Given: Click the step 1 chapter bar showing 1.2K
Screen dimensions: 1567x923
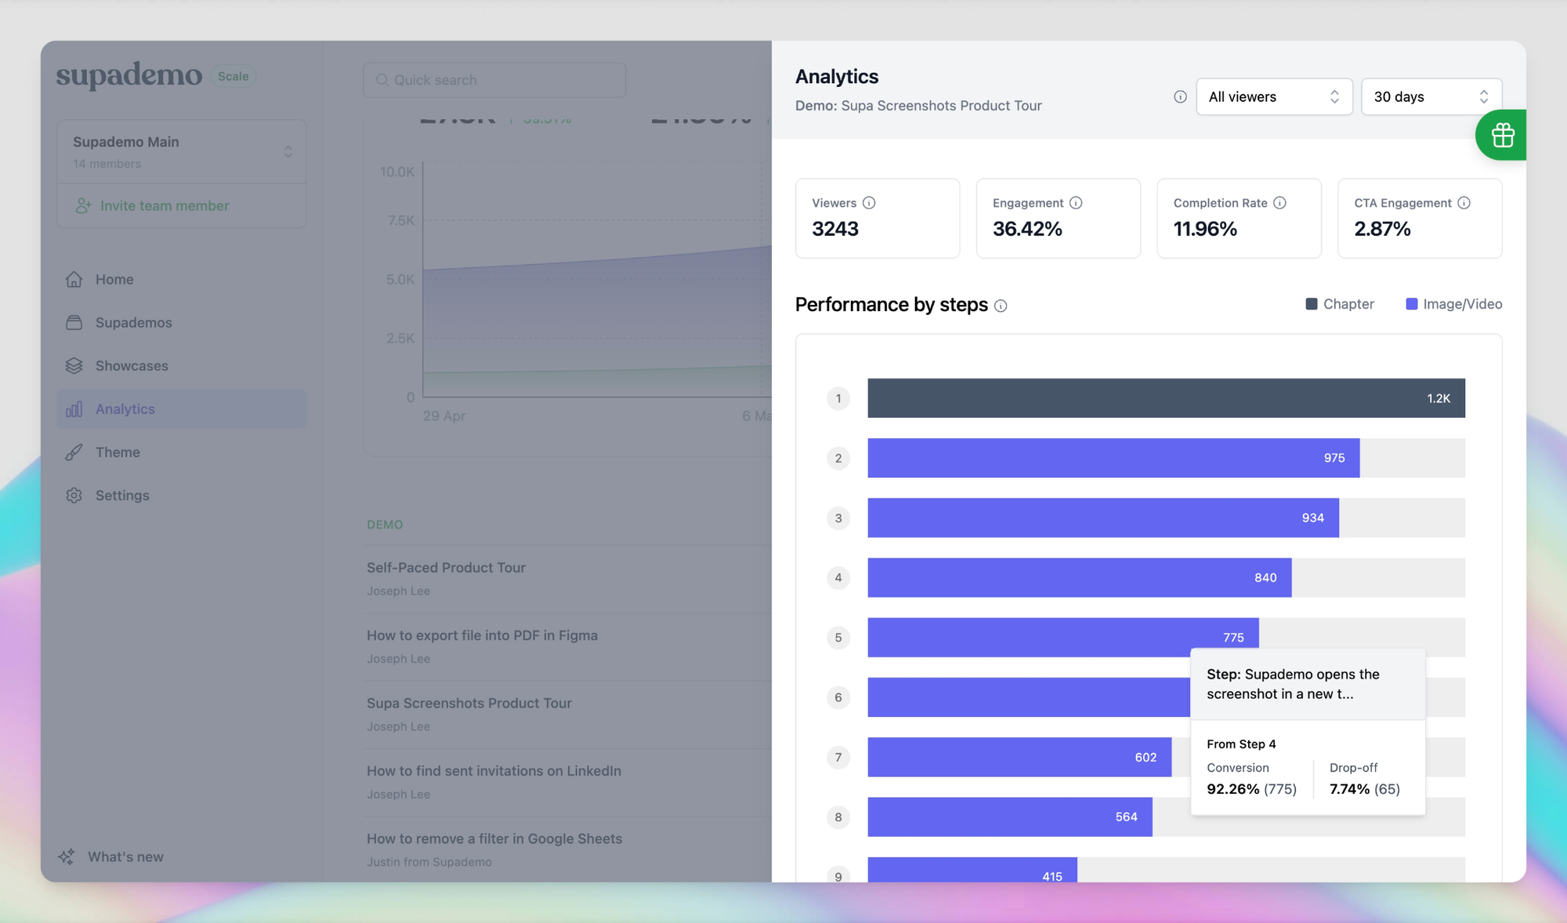Looking at the screenshot, I should click(x=1166, y=398).
